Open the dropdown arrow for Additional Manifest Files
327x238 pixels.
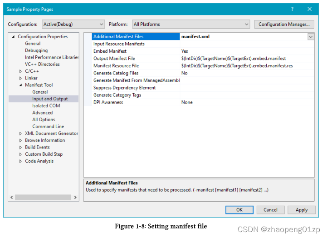click(311, 37)
